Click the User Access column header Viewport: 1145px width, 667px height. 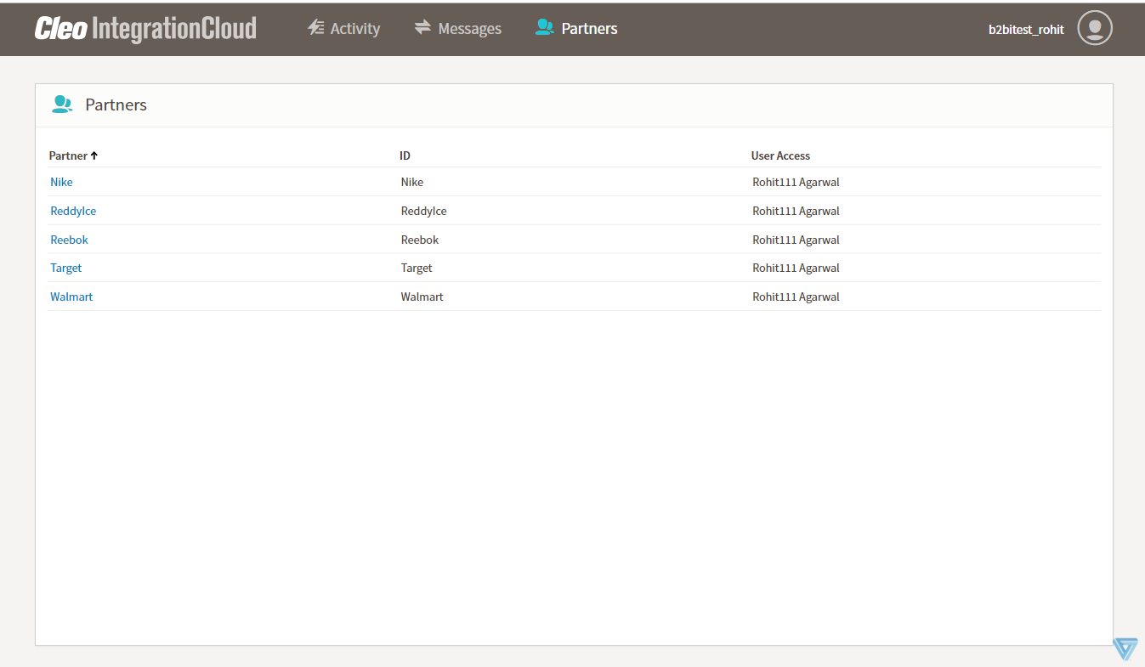[780, 155]
